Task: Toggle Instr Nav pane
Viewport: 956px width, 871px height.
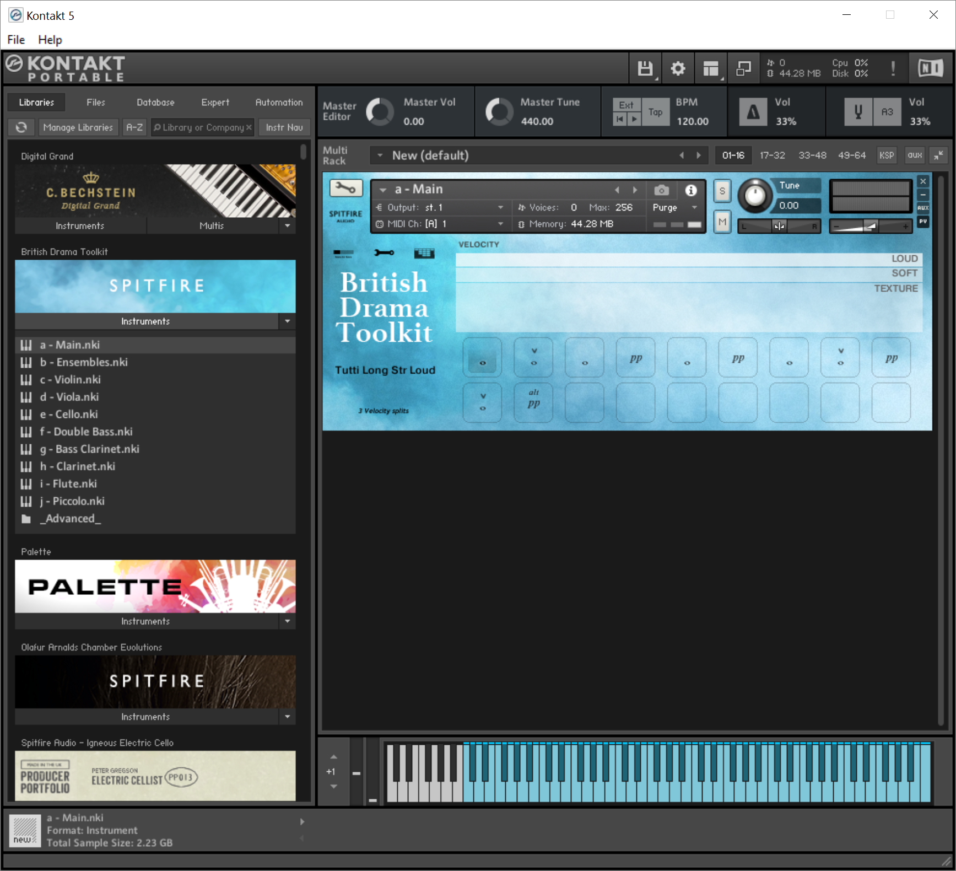Action: (284, 127)
